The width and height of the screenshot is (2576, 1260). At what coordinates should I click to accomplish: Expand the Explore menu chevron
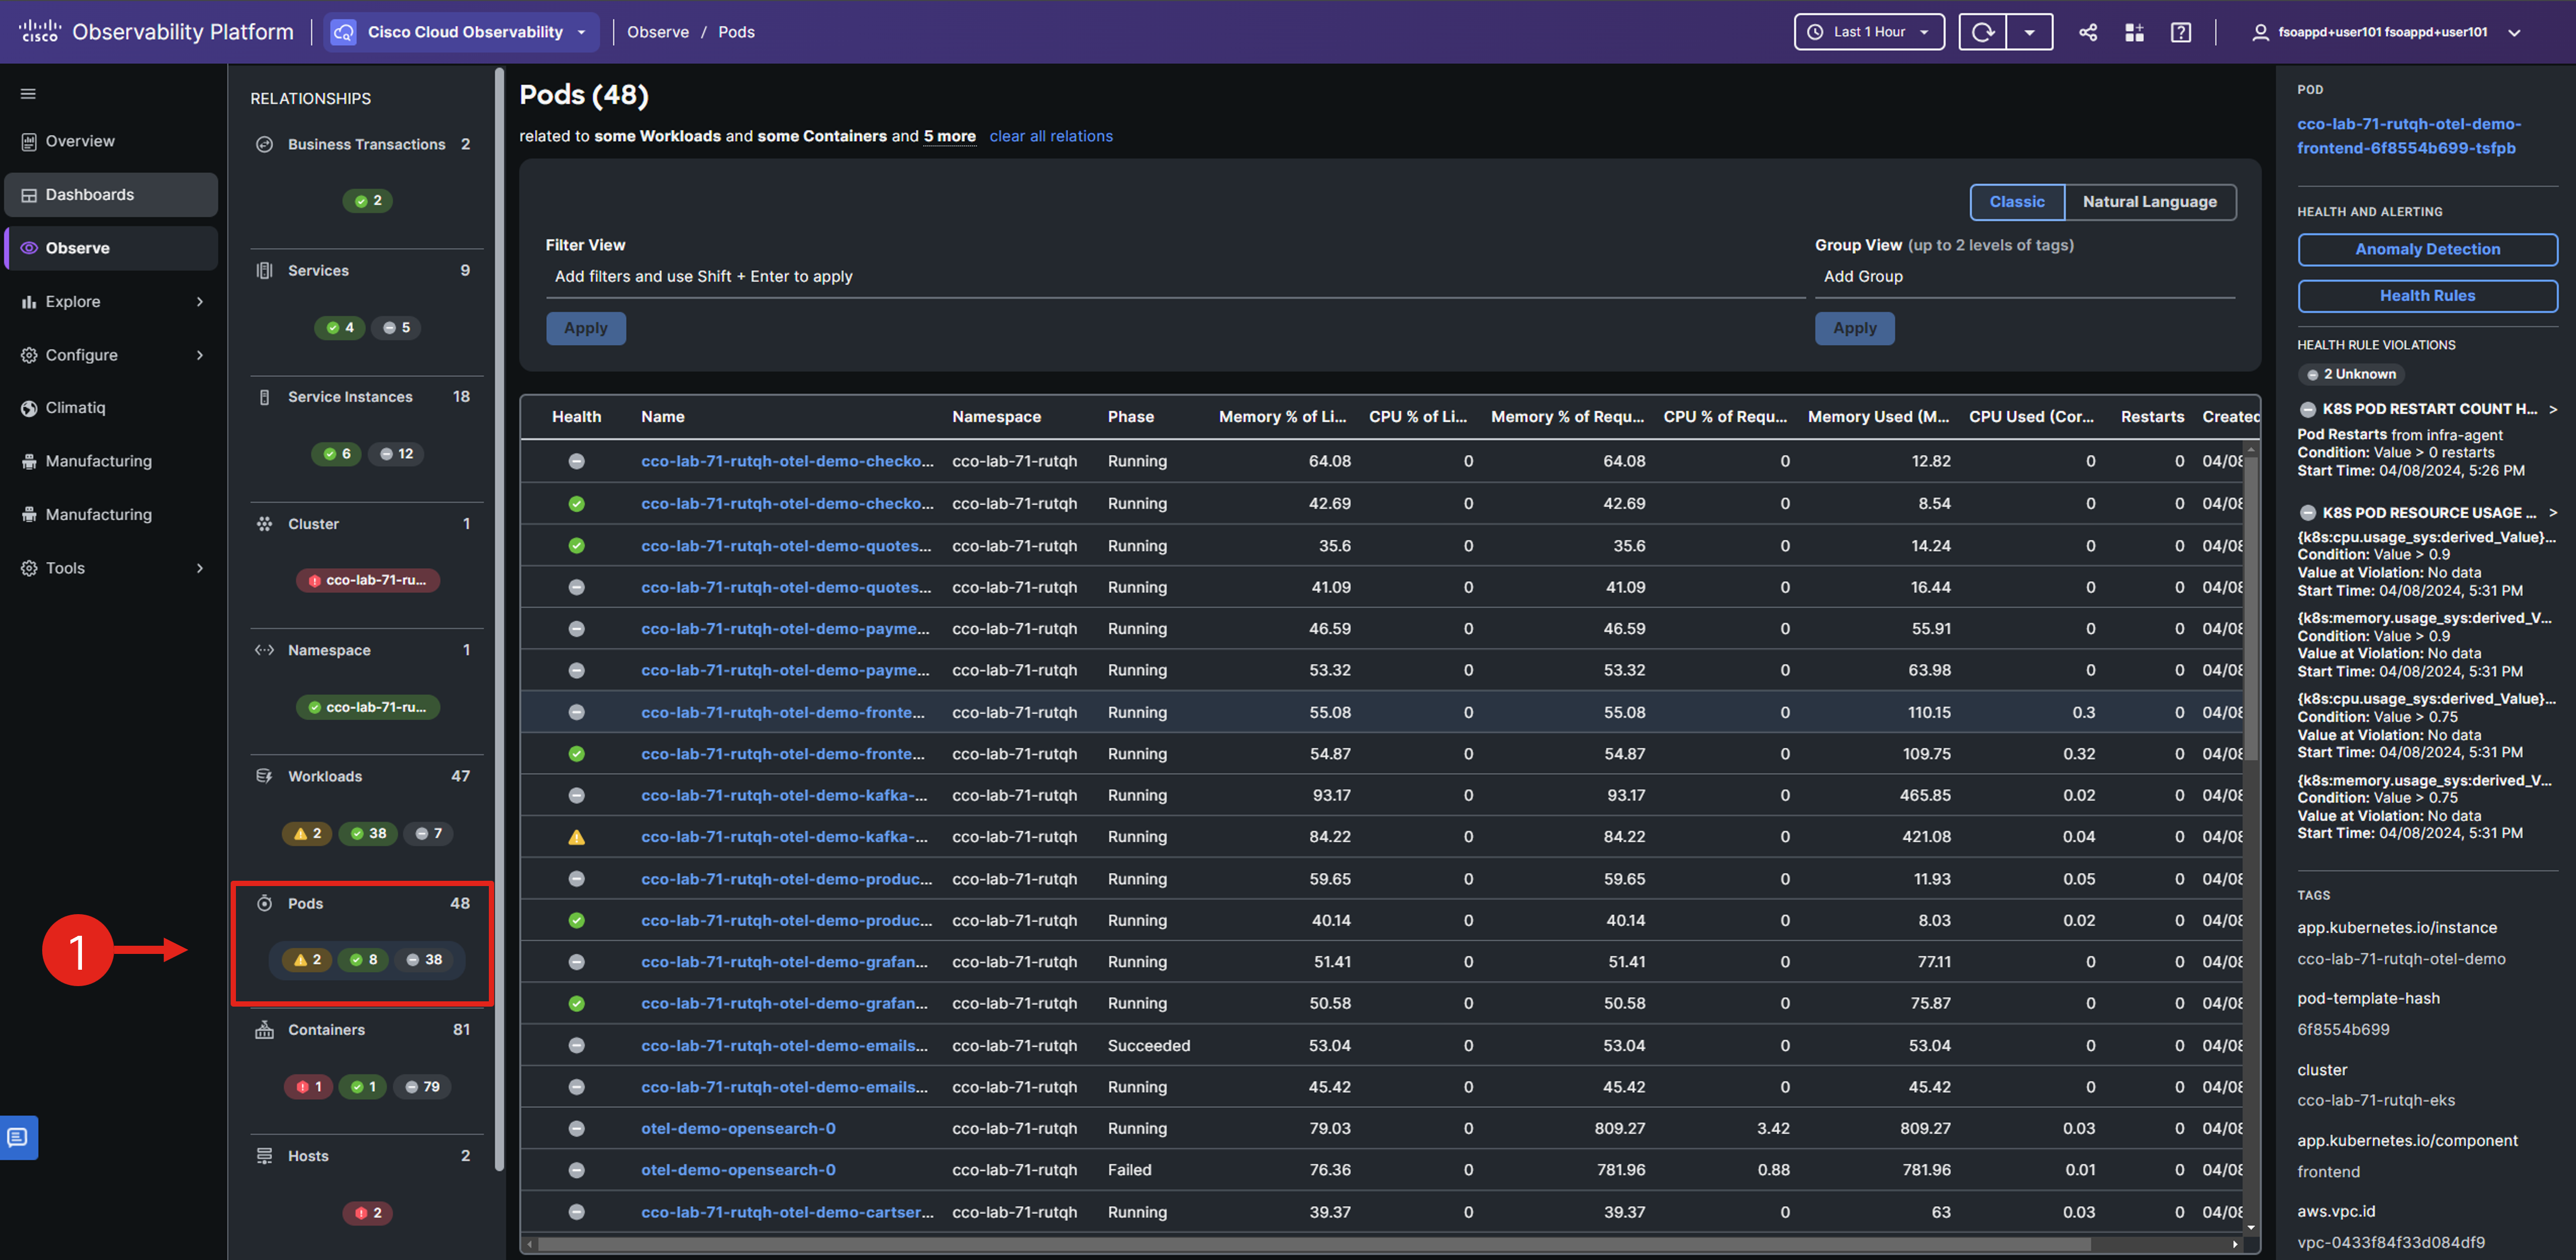click(x=200, y=302)
